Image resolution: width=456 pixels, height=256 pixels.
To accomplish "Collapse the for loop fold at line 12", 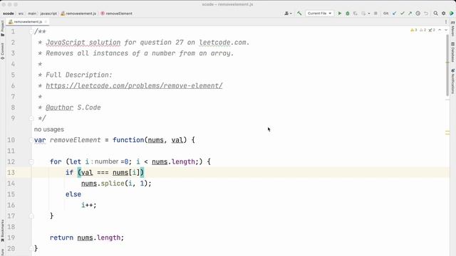I will pos(31,161).
